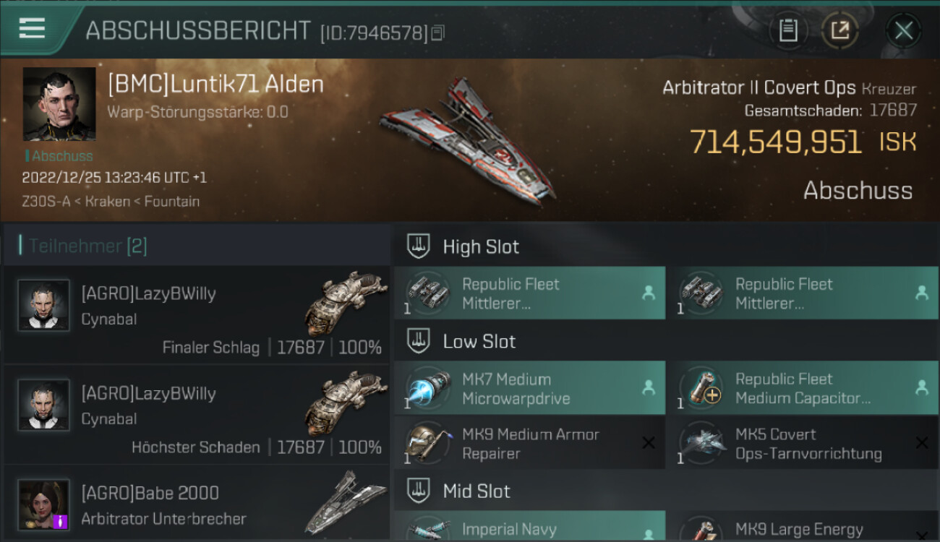Viewport: 940px width, 542px height.
Task: Open Luntik71 Alden's portrait
Action: coord(59,104)
